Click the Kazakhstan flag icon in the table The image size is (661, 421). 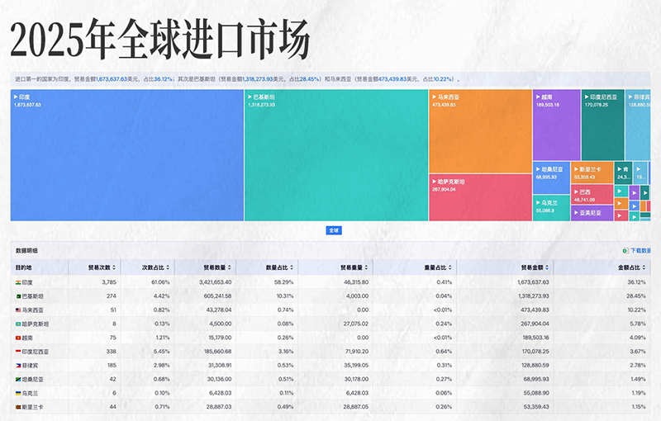pos(18,324)
